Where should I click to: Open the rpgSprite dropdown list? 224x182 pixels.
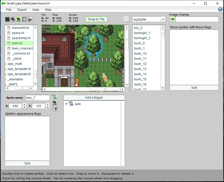163,20
